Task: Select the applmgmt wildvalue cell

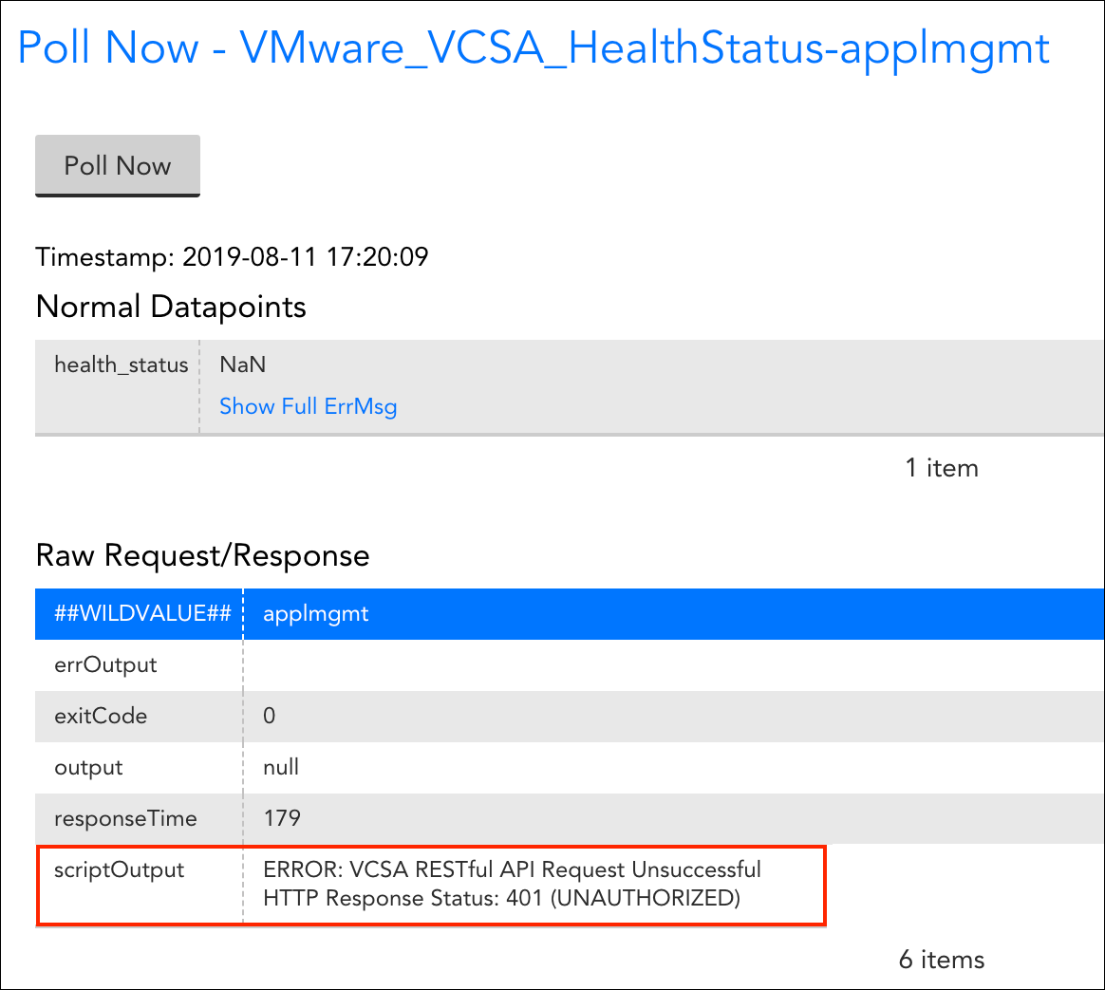Action: [x=316, y=614]
